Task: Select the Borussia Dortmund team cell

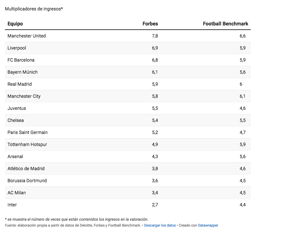Action: coord(27,181)
